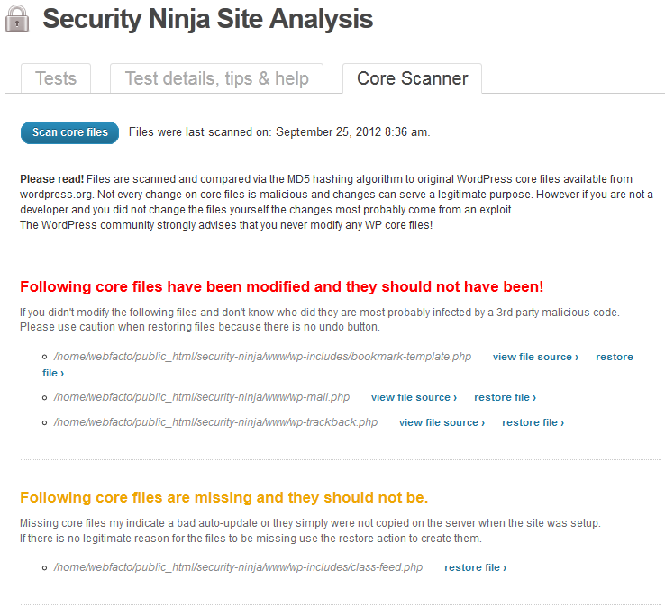
Task: View file source for wp-trackback.php
Action: pos(442,422)
